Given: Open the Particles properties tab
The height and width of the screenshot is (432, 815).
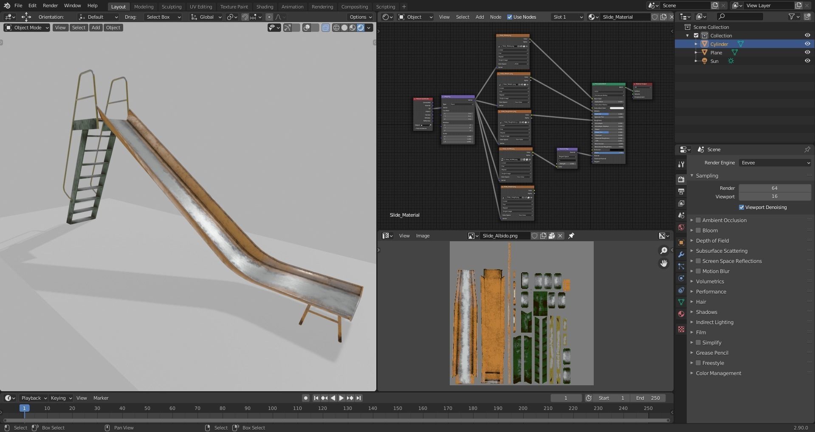Looking at the screenshot, I should (681, 266).
